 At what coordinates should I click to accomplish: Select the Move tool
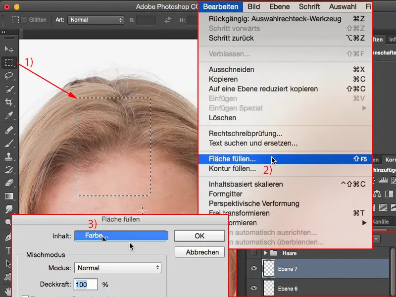(9, 49)
